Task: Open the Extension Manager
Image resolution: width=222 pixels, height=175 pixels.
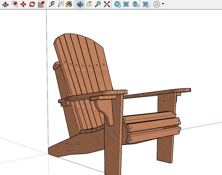Action: [x=146, y=4]
